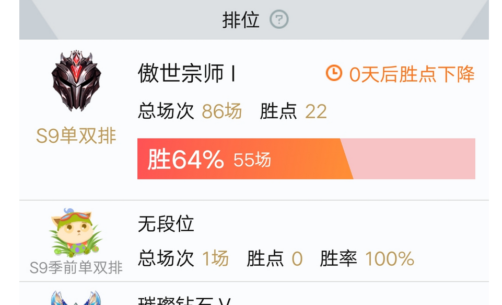Tap the Teemo unranked avatar icon
Screen dimensions: 502x305
tap(76, 232)
